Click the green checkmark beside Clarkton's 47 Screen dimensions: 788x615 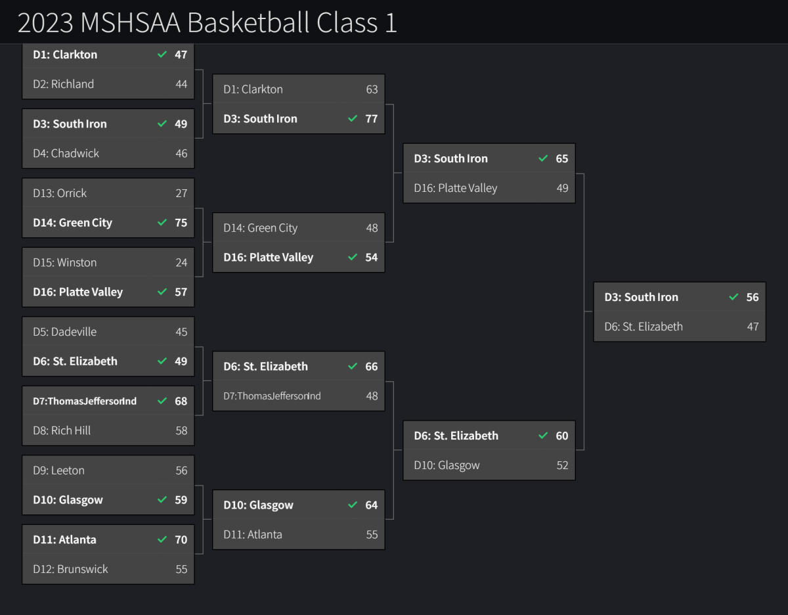coord(162,55)
